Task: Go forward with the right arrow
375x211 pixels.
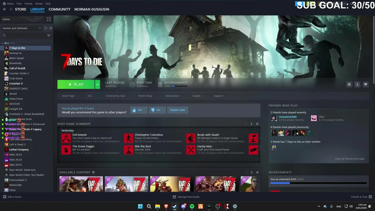Action: pyautogui.click(x=11, y=9)
